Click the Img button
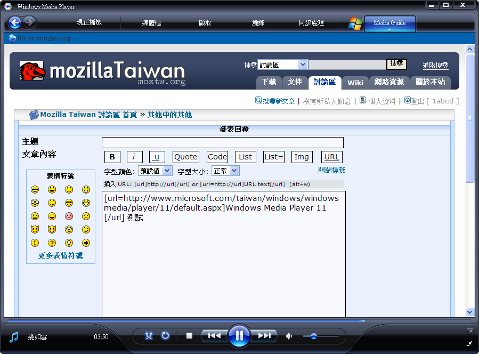The height and width of the screenshot is (354, 479). point(302,157)
